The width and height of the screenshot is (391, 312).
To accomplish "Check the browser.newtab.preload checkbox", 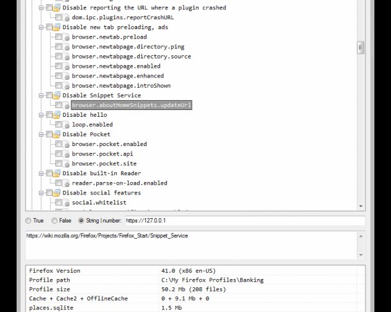I will [59, 37].
